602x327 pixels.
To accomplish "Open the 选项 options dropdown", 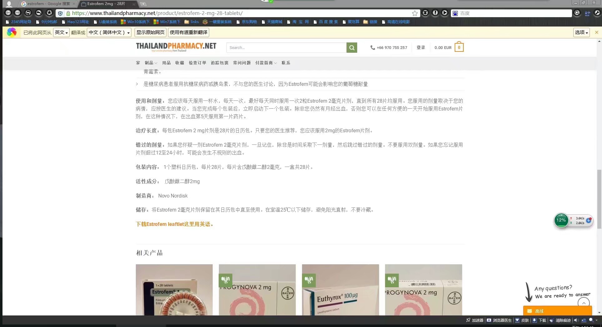I will [x=581, y=32].
